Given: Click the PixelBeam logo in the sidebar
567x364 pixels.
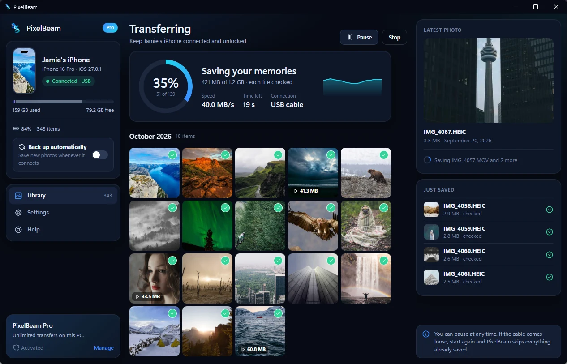Looking at the screenshot, I should pos(16,28).
